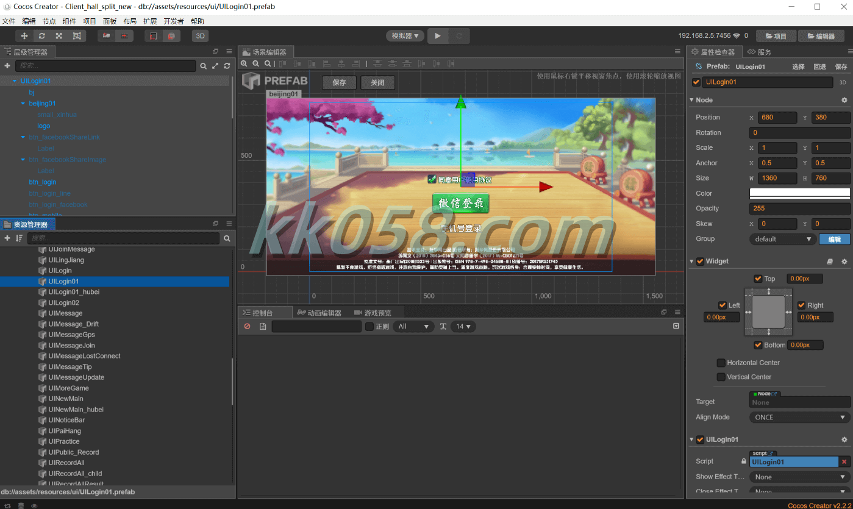Expand or collapse all hierarchy nodes icon
Screen dimensions: 853x509
pos(215,66)
